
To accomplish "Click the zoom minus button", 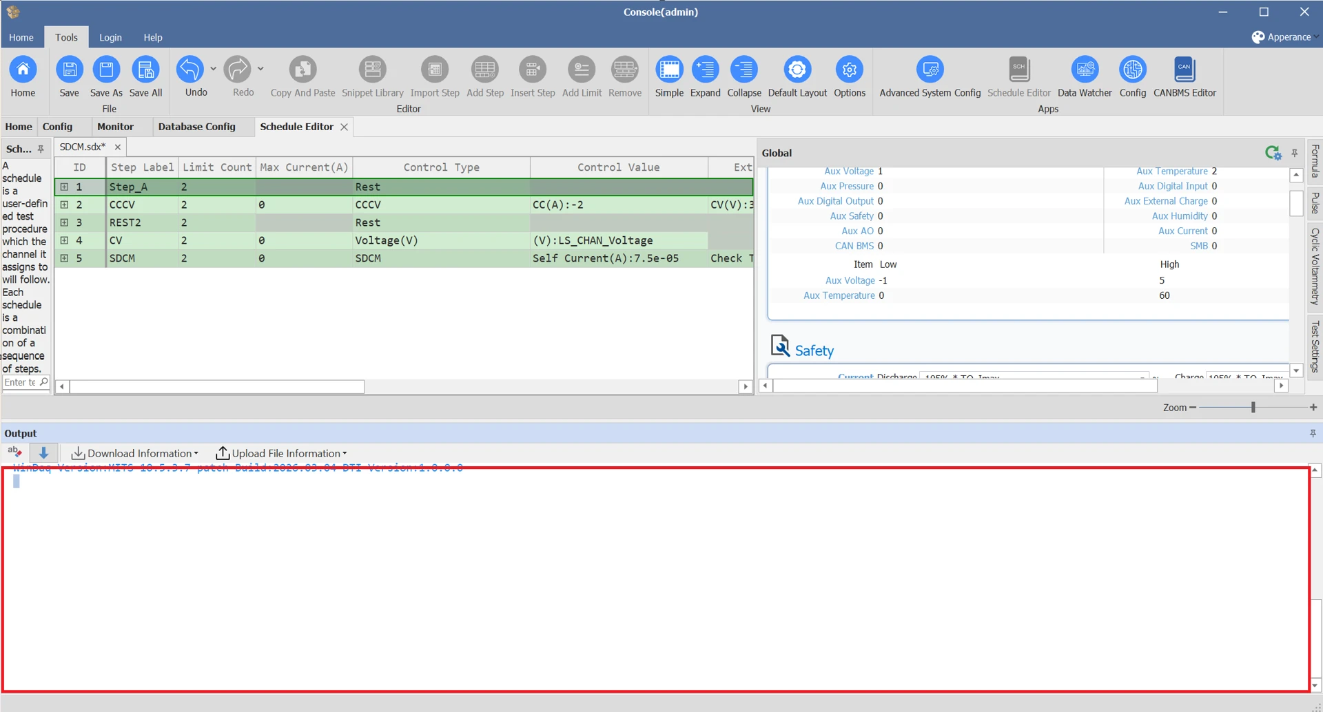I will (1193, 408).
